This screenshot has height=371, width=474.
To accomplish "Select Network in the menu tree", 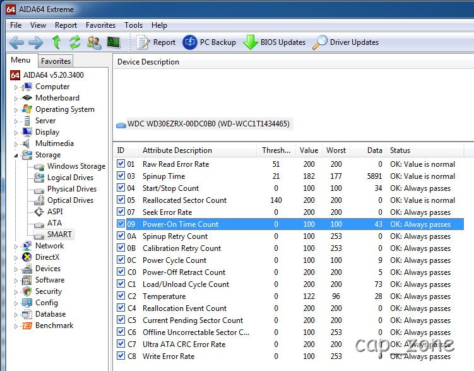I will (x=50, y=246).
